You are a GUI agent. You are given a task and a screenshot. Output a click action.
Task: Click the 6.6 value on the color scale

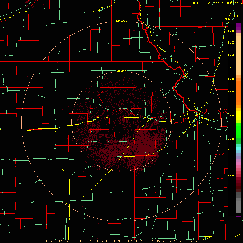point(231,78)
